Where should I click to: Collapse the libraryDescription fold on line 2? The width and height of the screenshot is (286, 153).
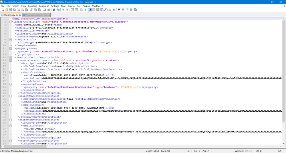coord(10,22)
